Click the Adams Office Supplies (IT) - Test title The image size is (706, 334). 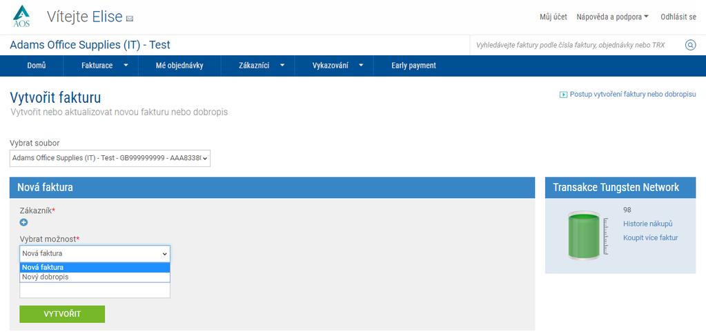pos(90,45)
